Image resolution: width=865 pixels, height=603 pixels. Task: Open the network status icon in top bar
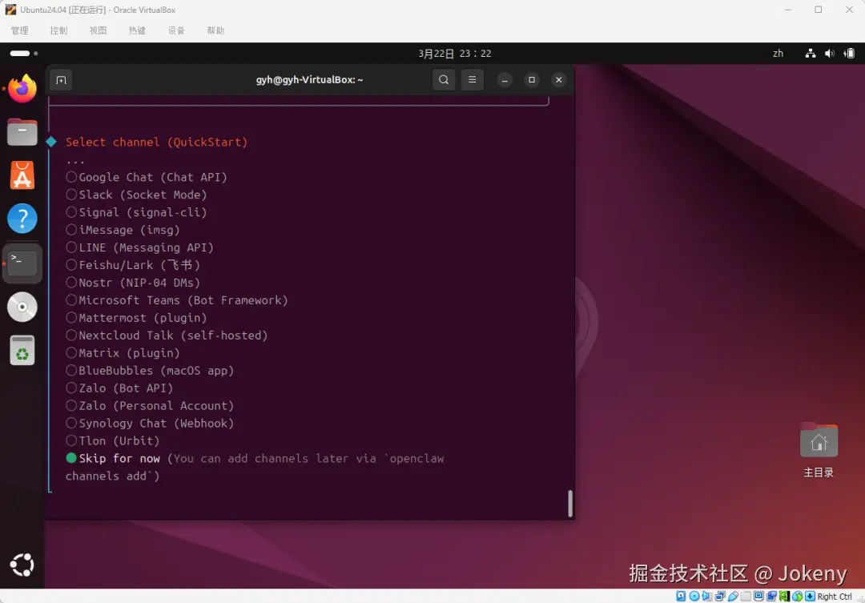coord(811,54)
